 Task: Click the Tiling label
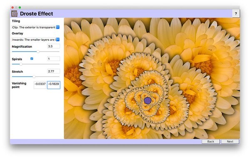coord(16,21)
